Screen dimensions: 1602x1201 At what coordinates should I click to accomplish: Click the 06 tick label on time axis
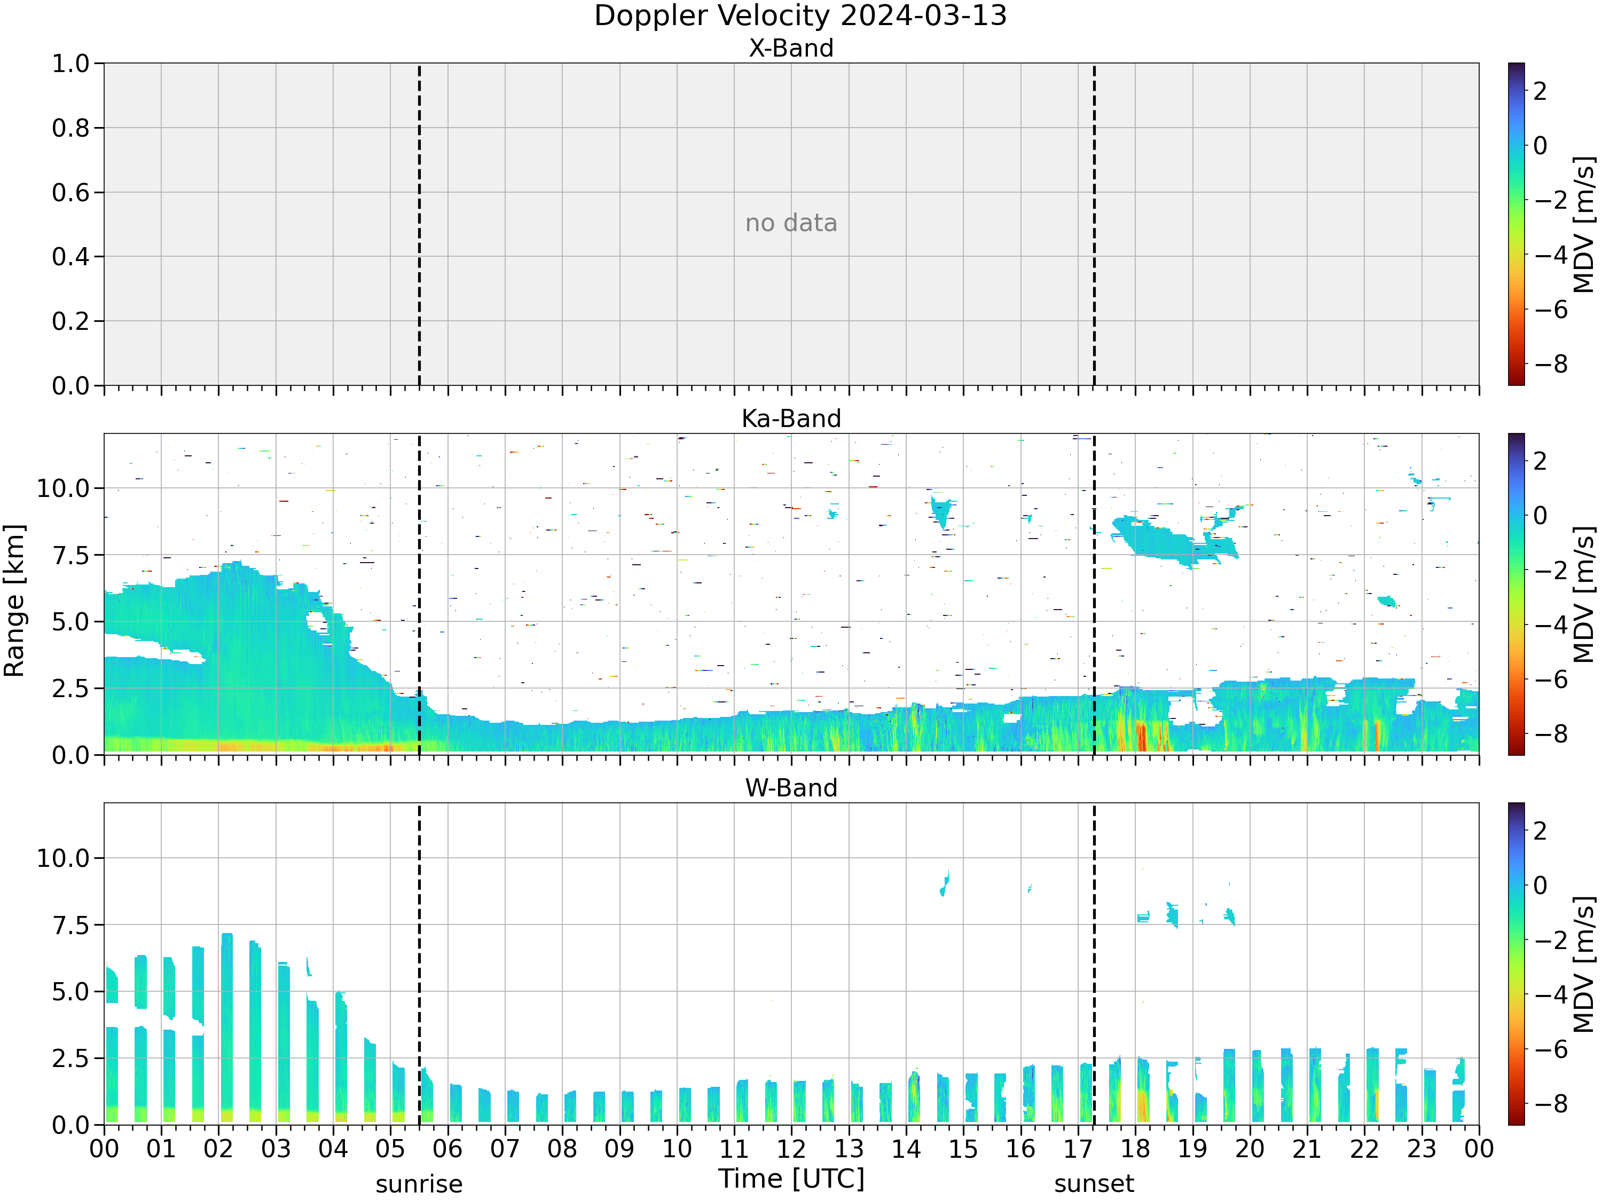tap(447, 1149)
